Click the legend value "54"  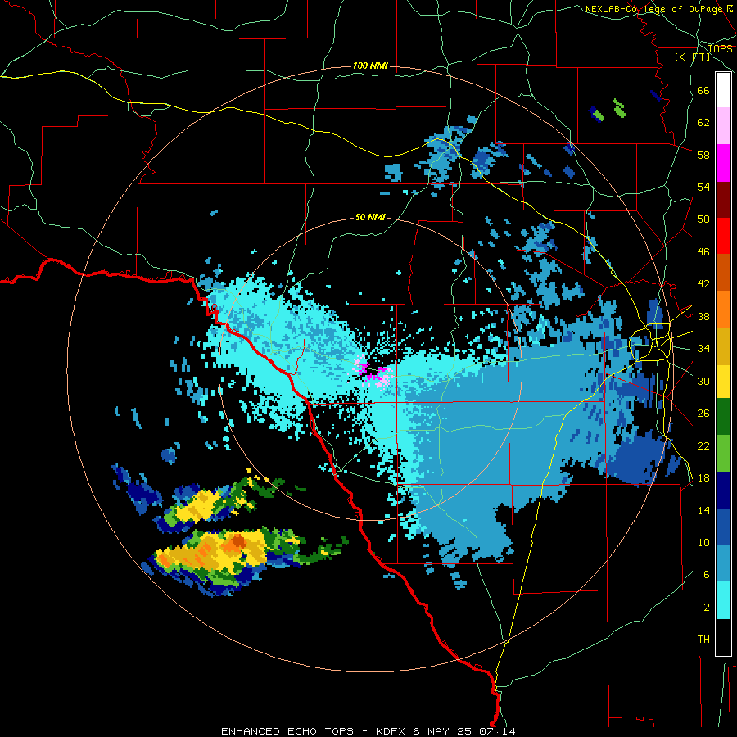[x=703, y=187]
